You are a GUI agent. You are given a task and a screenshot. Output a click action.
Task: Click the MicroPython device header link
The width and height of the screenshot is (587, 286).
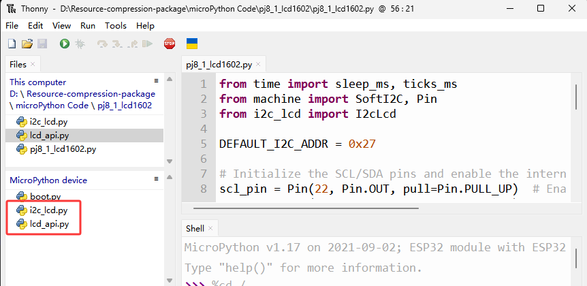pos(48,180)
